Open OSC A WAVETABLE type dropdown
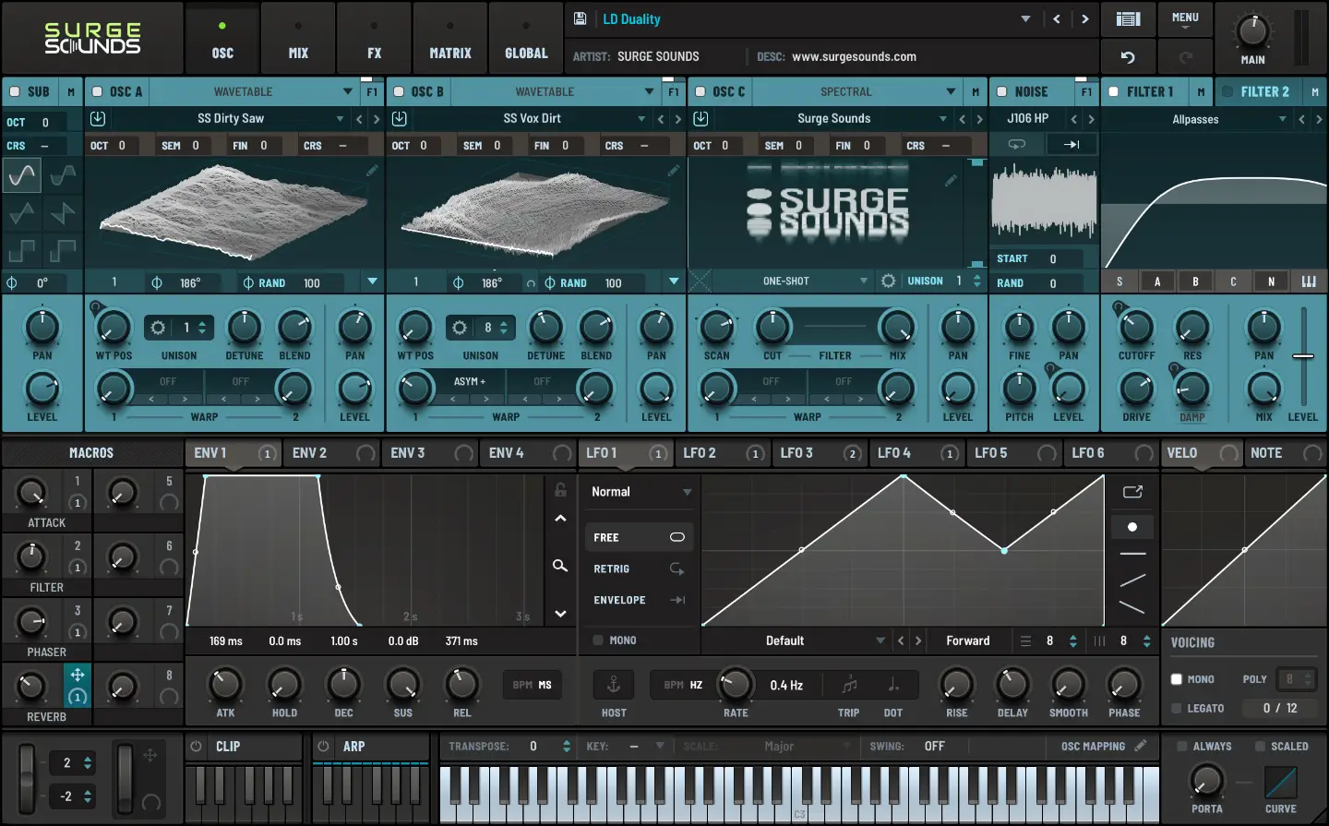1329x826 pixels. (347, 91)
